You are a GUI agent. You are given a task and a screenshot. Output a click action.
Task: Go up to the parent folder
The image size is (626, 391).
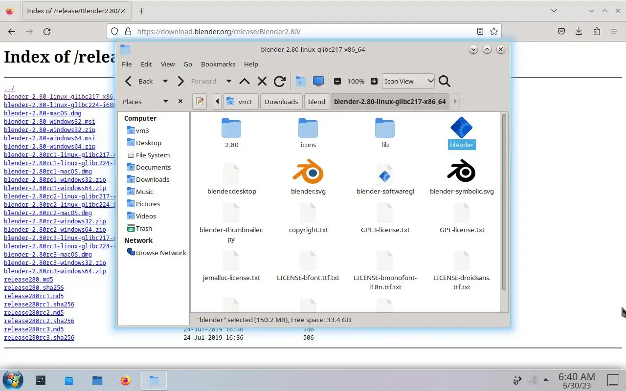pos(245,81)
